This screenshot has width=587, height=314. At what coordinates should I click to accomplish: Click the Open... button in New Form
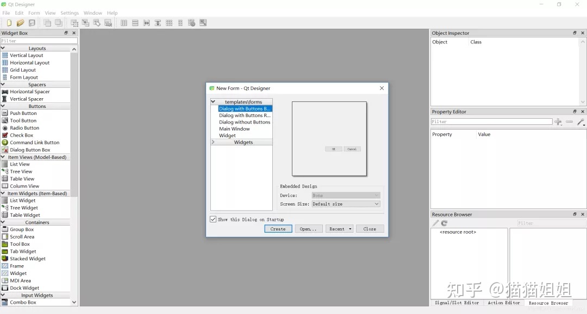click(308, 229)
